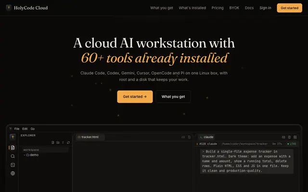308x192 pixels.
Task: Click the New Folder icon in Explorer
Action: 58,143
